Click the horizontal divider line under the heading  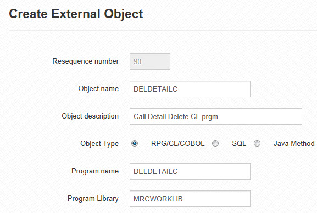click(163, 31)
